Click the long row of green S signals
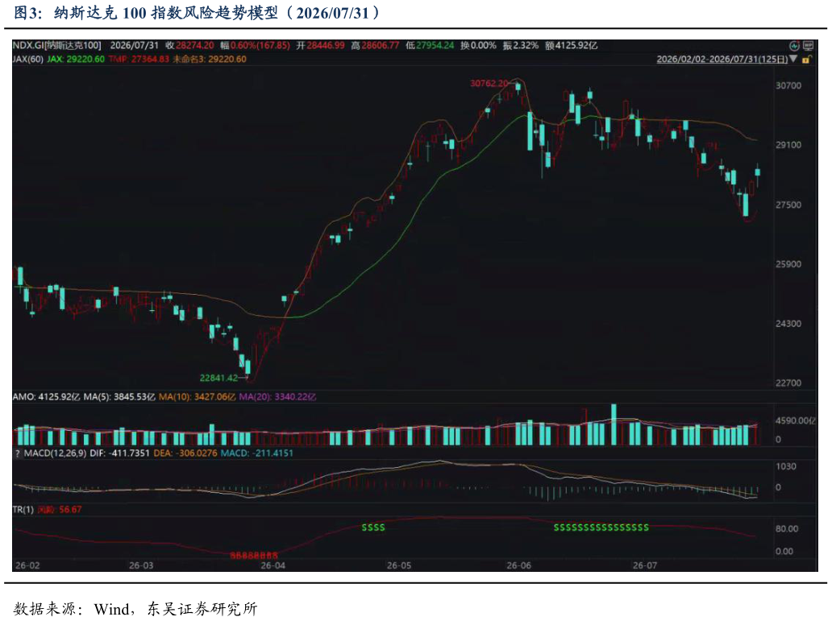 tap(601, 528)
